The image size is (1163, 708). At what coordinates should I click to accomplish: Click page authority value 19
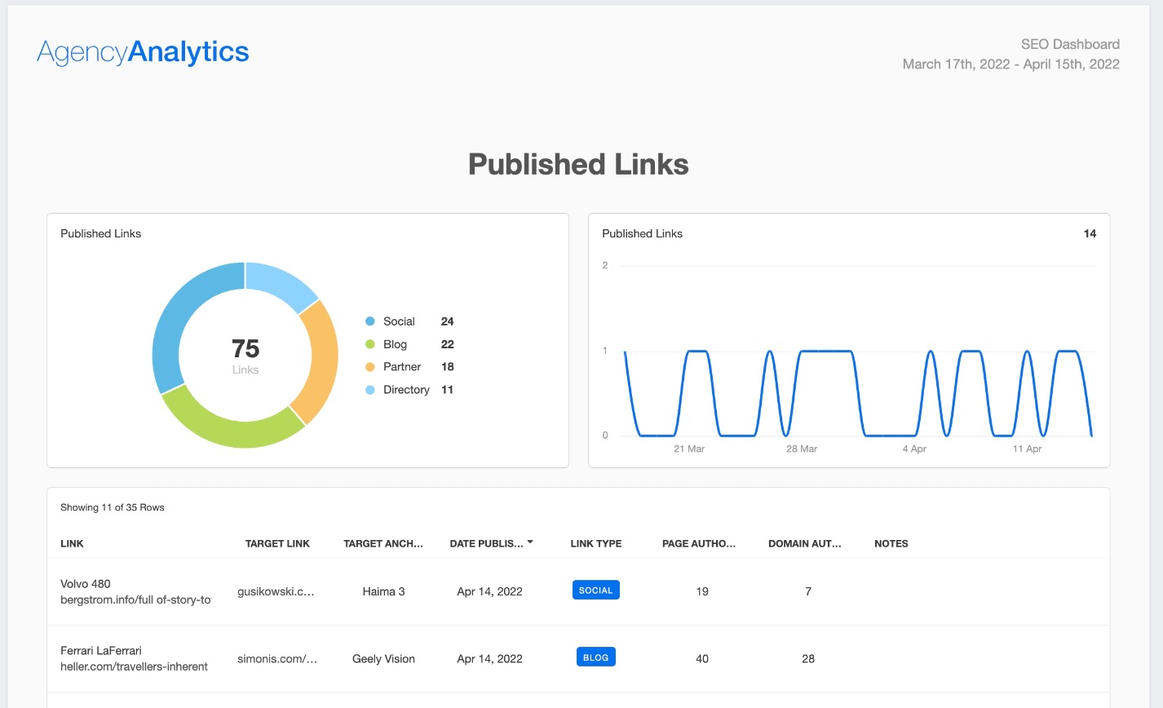tap(702, 591)
